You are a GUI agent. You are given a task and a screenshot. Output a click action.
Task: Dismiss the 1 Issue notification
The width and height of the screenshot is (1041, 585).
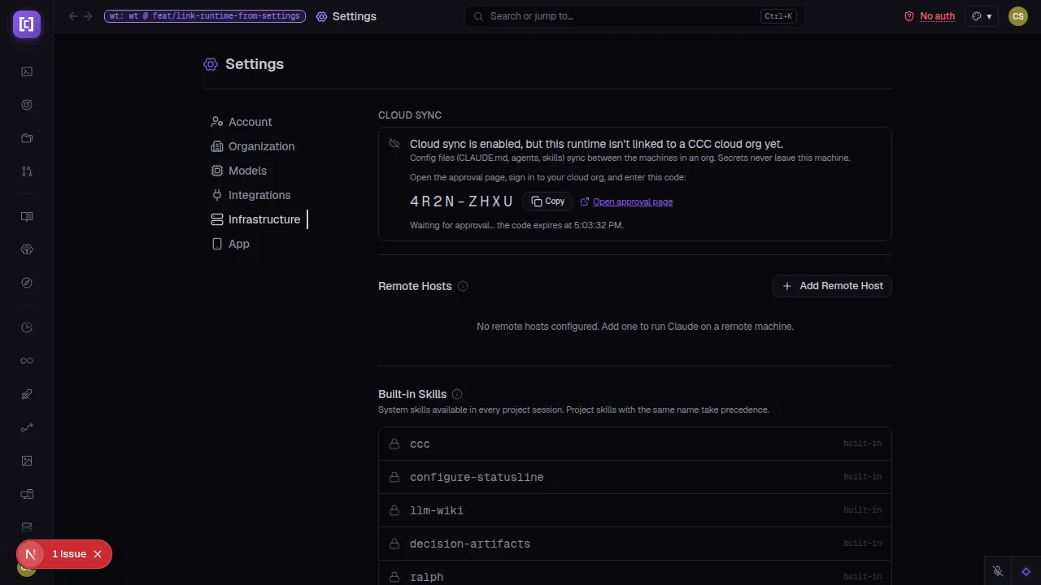click(x=98, y=554)
